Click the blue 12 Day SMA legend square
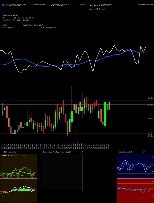 click(x=3, y=5)
